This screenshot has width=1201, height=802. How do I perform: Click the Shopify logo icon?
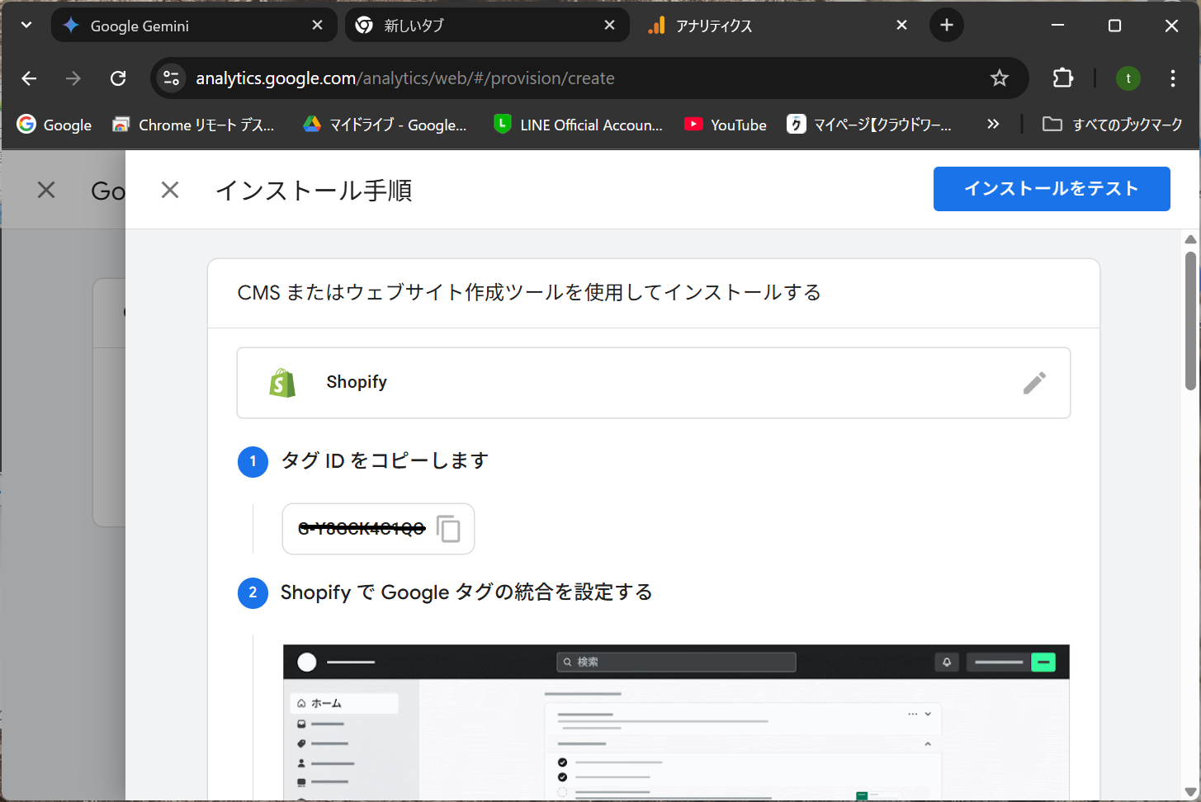click(282, 383)
